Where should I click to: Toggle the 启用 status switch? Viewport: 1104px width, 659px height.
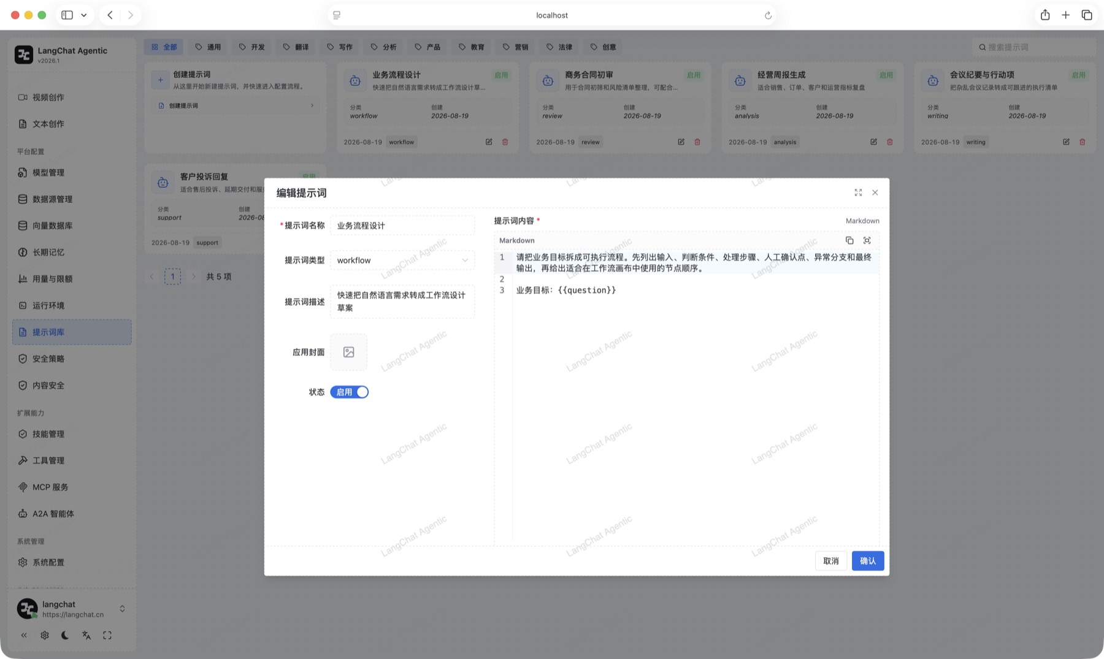coord(350,392)
